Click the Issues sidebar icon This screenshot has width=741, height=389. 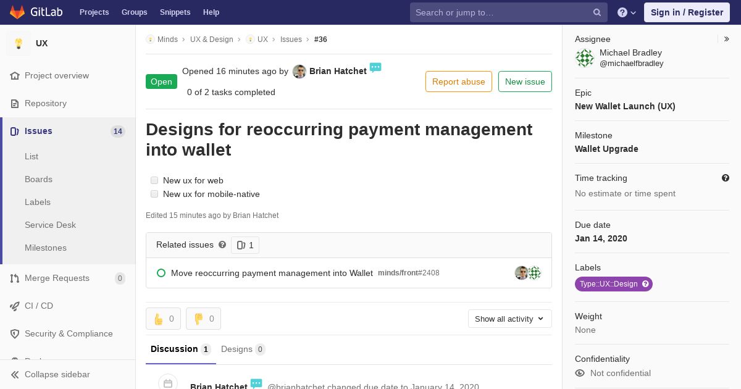point(15,131)
